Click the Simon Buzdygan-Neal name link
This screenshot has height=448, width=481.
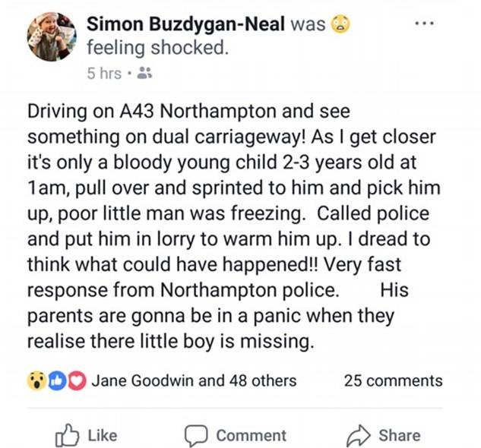pos(185,24)
